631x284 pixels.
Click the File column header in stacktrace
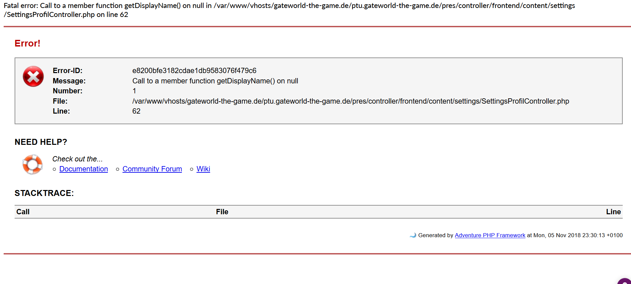[222, 212]
